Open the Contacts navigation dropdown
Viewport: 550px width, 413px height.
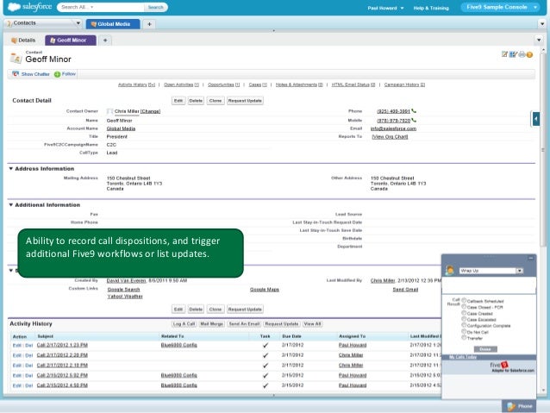pyautogui.click(x=78, y=23)
